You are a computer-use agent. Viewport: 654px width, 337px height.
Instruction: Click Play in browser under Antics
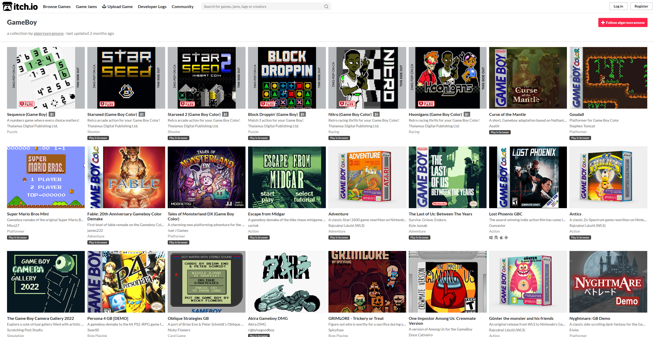(580, 237)
